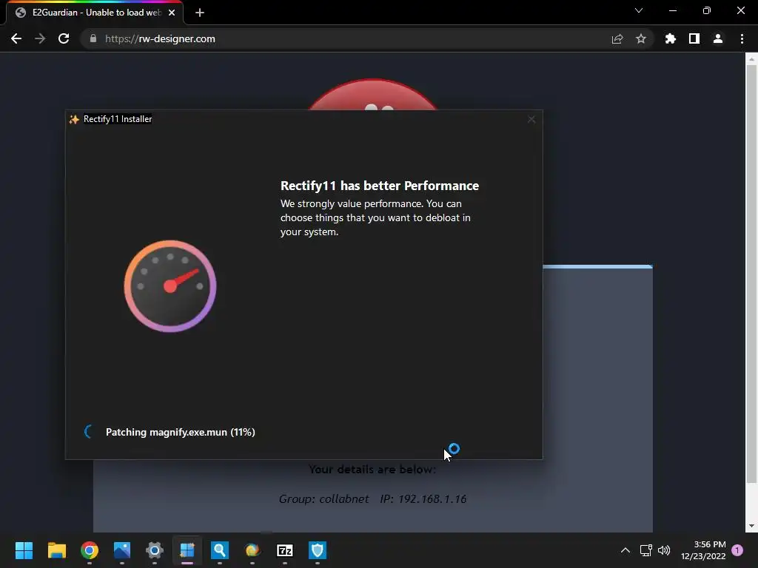Click the 'IP: 192.168.1.16' text
The height and width of the screenshot is (568, 758).
coord(423,499)
